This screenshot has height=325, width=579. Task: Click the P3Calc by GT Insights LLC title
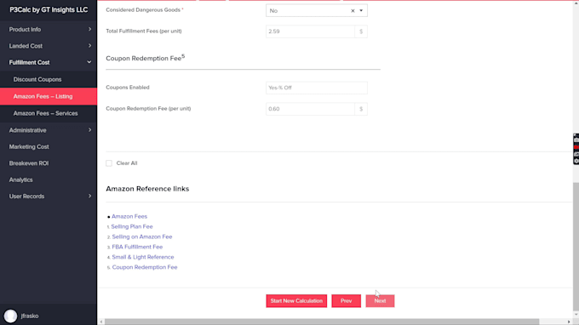point(49,10)
